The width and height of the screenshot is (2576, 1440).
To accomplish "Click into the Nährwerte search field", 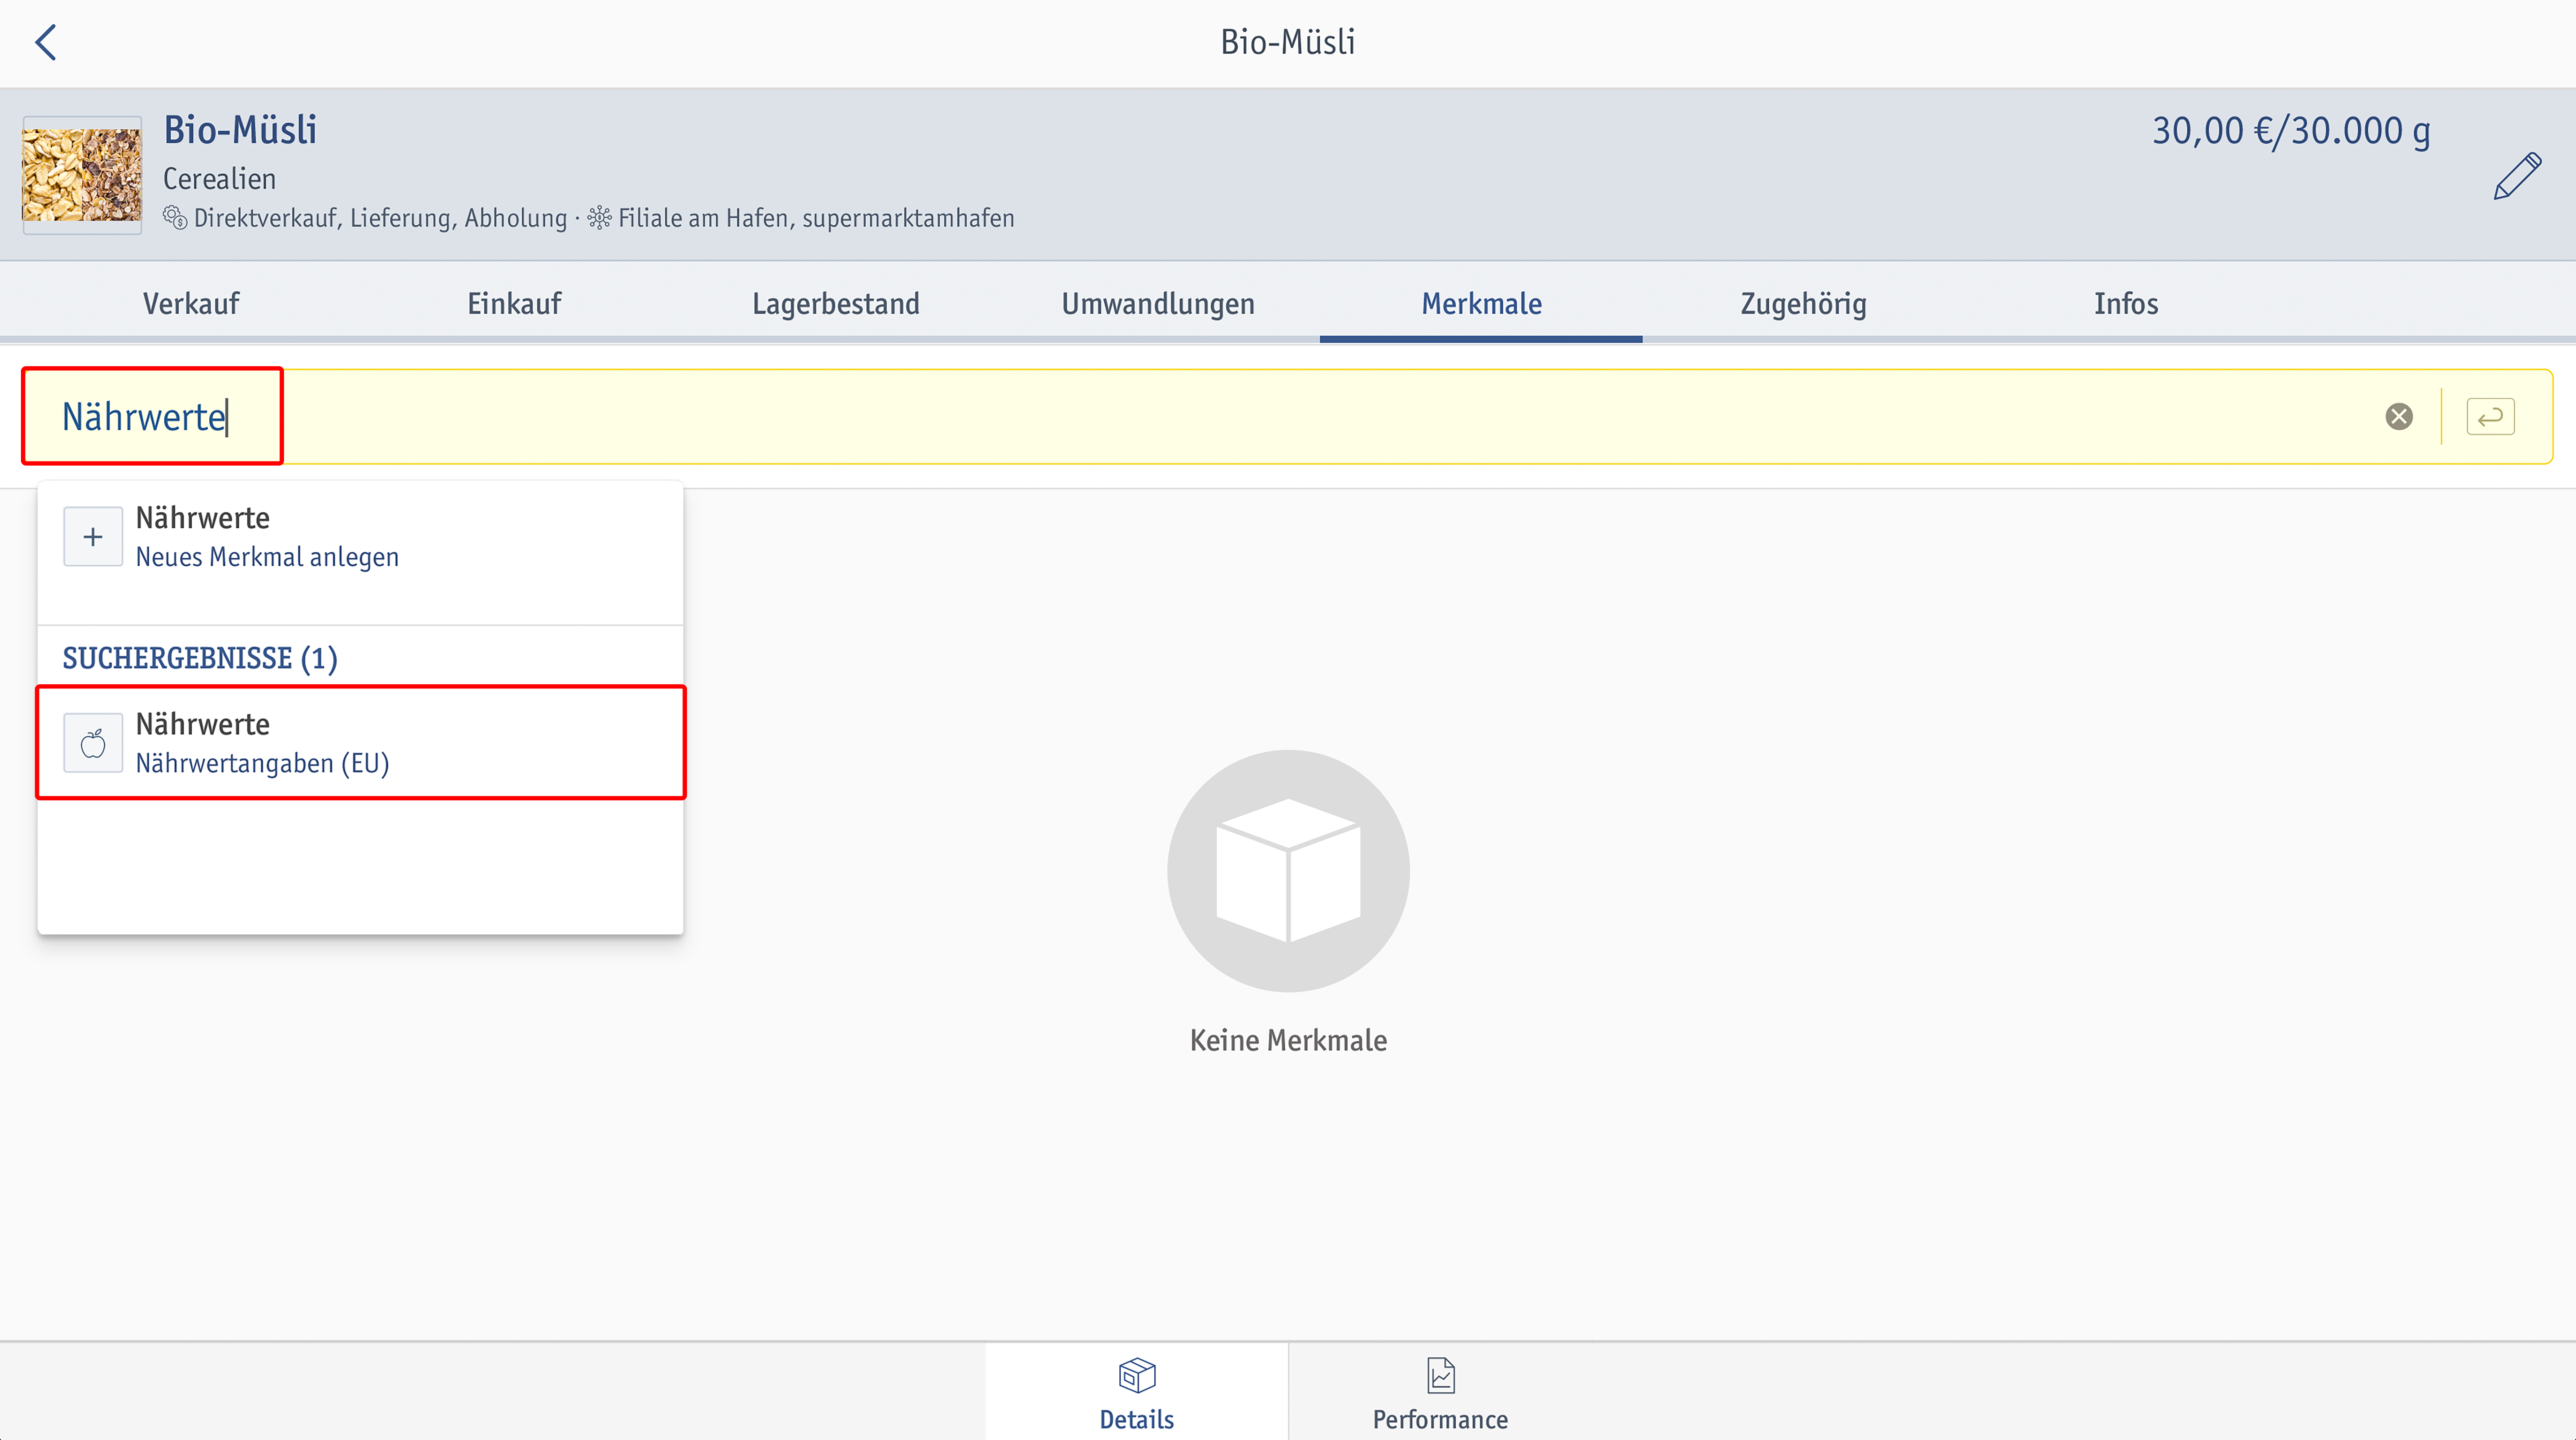I will pyautogui.click(x=1288, y=417).
